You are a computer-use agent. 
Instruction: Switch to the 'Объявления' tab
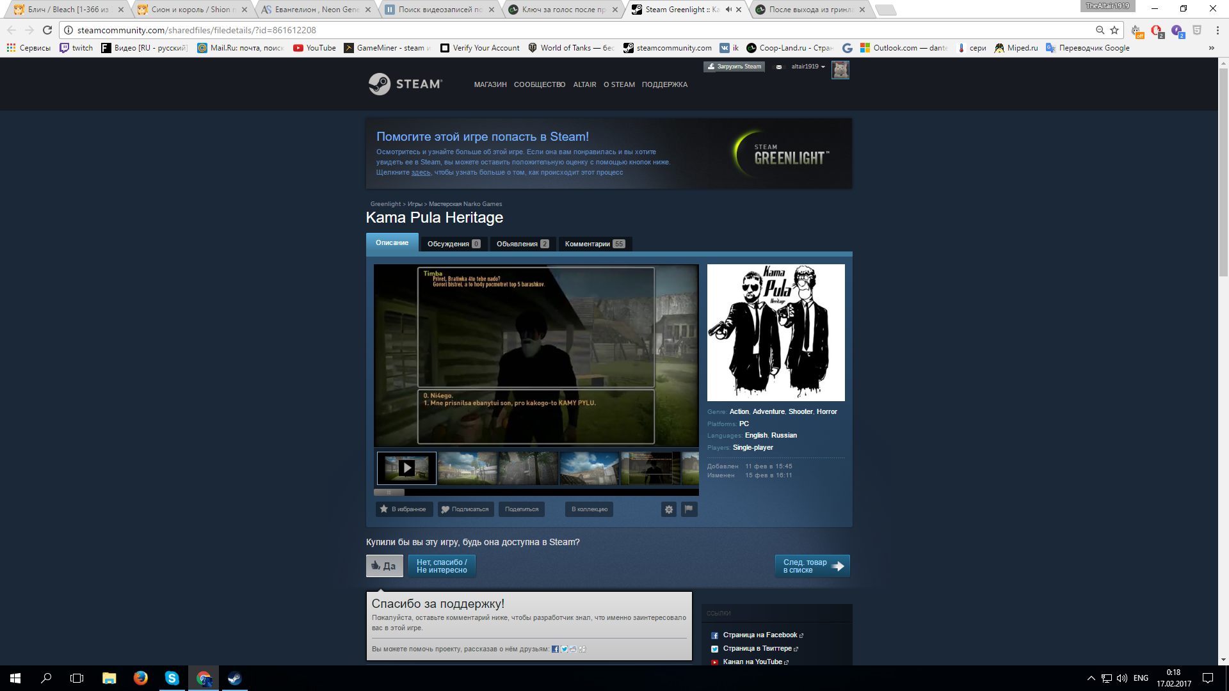pos(522,244)
